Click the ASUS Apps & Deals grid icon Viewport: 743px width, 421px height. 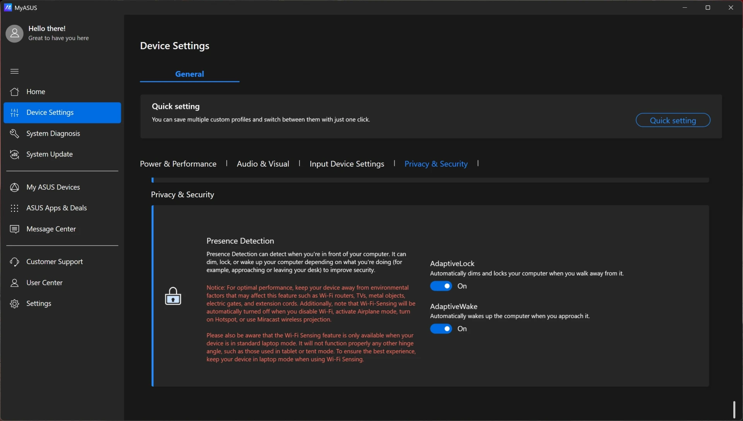[15, 208]
